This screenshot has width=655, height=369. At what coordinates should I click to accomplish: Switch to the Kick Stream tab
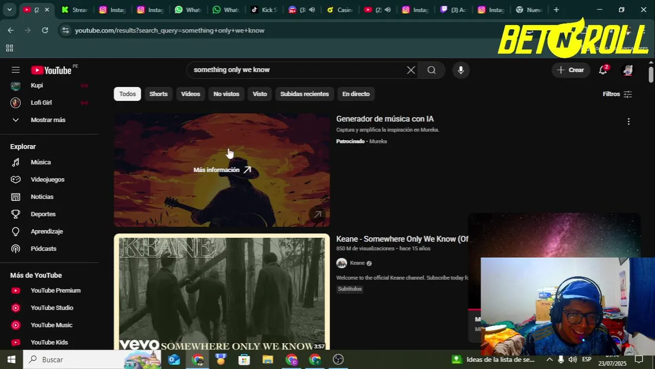click(74, 10)
